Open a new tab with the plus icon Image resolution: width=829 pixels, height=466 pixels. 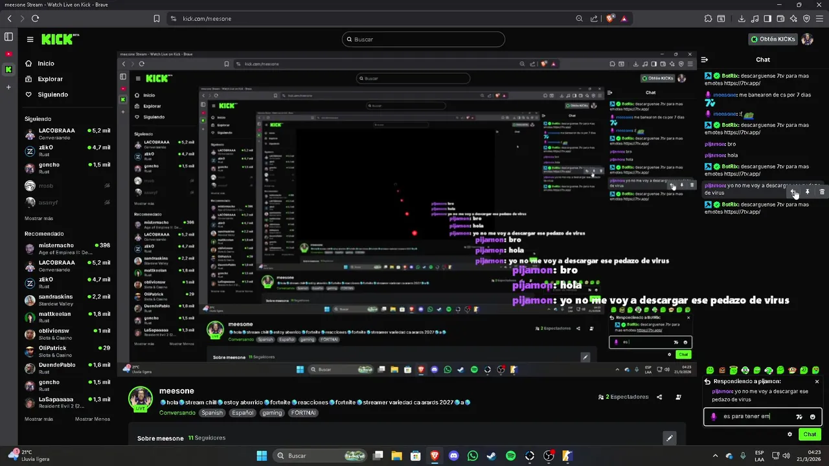click(8, 87)
